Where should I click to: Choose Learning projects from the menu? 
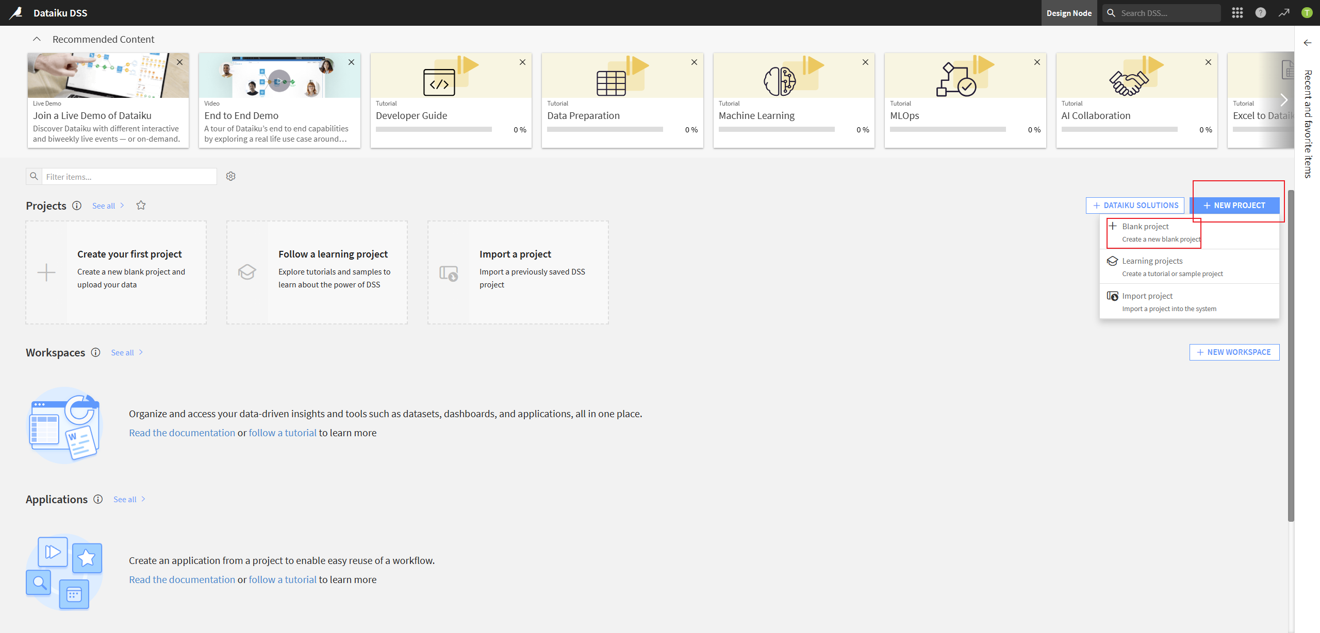pyautogui.click(x=1189, y=267)
